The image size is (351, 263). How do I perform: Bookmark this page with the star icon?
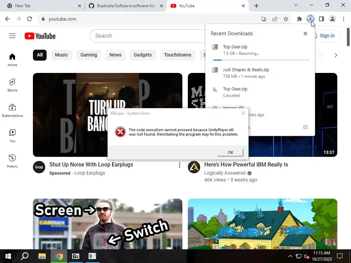coord(286,19)
